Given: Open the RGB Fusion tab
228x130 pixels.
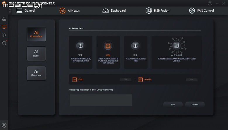Looking at the screenshot, I should click(x=158, y=10).
